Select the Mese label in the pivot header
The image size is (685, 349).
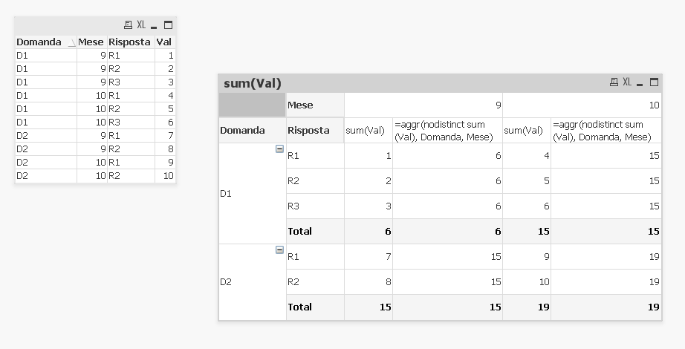pos(300,105)
